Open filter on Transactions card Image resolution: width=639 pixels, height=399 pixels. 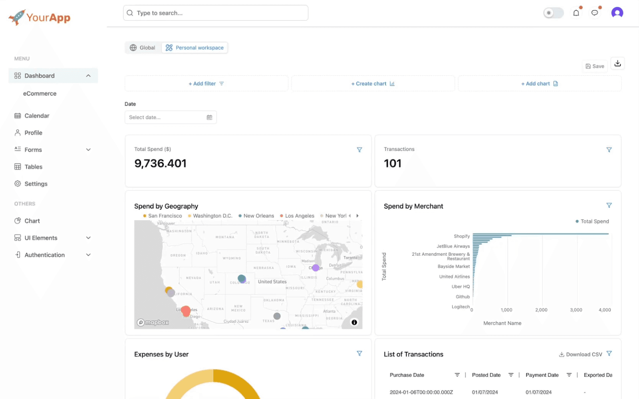(x=609, y=150)
